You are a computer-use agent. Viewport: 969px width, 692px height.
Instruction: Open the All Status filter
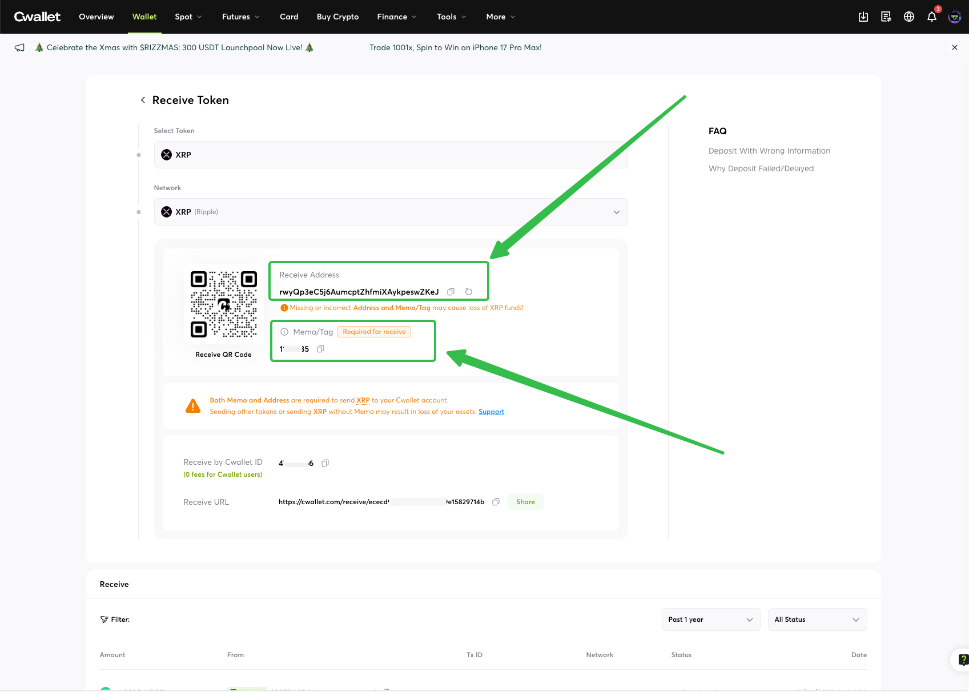click(817, 619)
